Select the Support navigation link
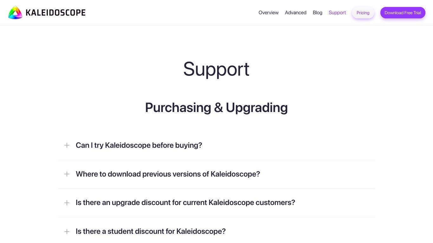 337,13
